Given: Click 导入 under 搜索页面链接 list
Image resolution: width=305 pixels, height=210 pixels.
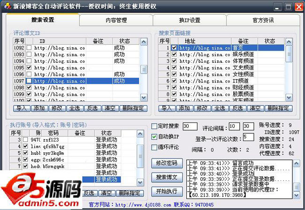Looking at the screenshot, I should [167, 108].
